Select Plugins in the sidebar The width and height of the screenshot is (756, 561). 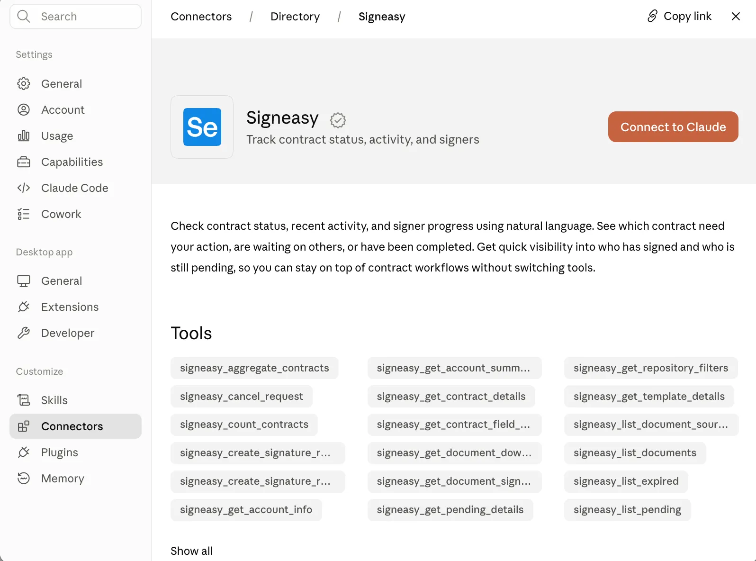pyautogui.click(x=75, y=452)
